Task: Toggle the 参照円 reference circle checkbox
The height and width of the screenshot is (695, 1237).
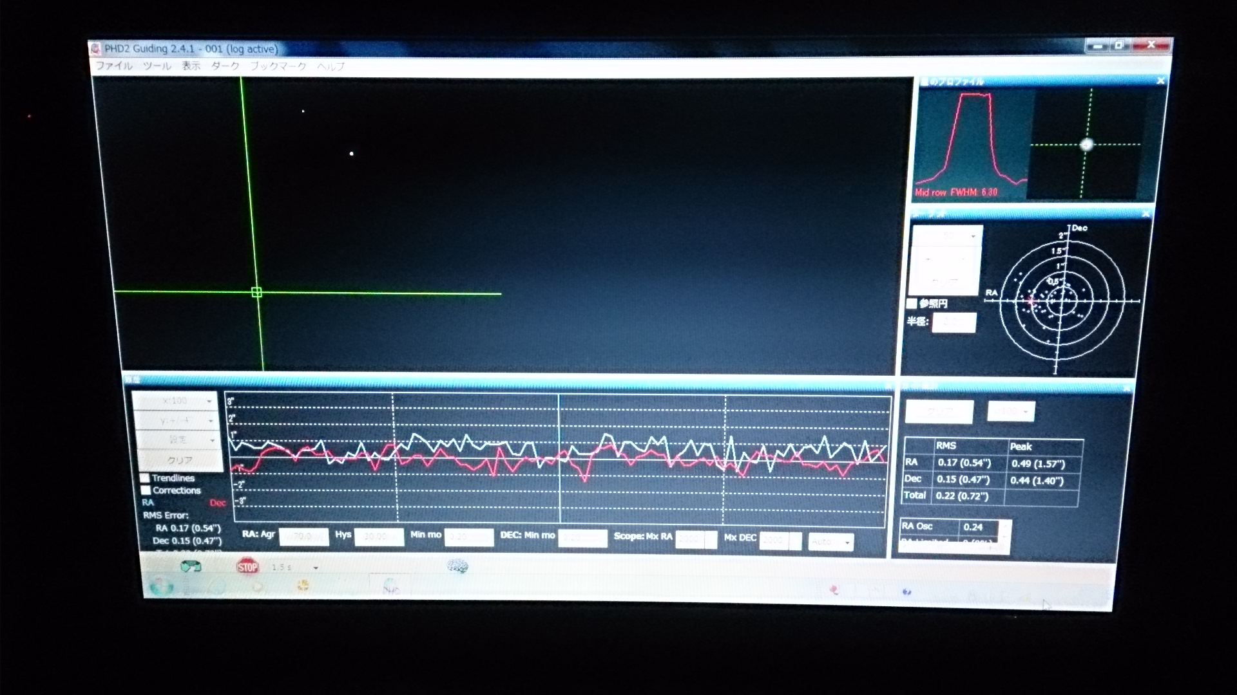Action: 912,303
